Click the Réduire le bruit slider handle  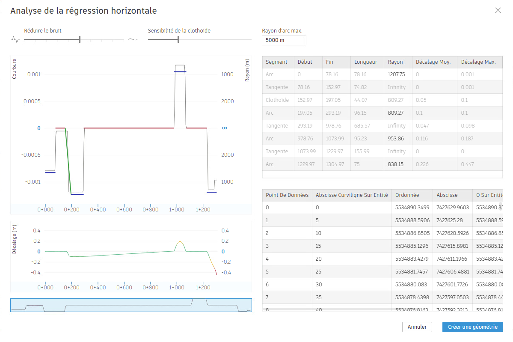(x=80, y=40)
